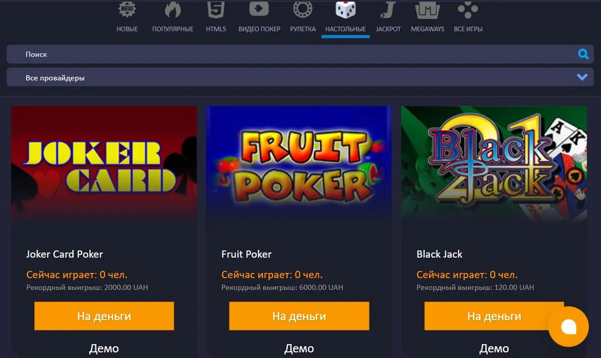
Task: Select the flame Popular games icon
Action: (x=173, y=9)
